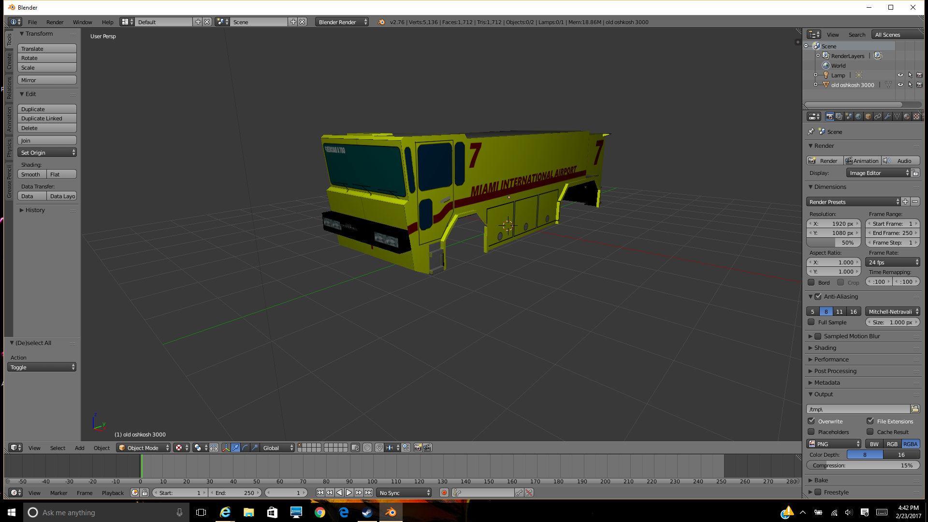Expand the old oshkosh 3000 outliner tree item
The height and width of the screenshot is (522, 928).
815,85
